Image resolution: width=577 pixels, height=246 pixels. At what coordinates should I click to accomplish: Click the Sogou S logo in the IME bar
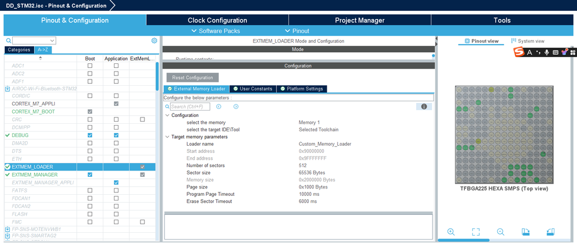tap(519, 52)
